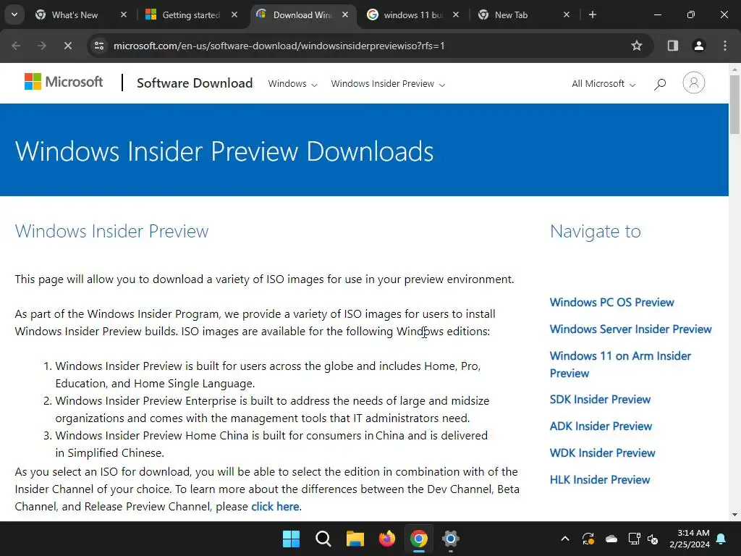Close the New Tab tab
Screen dimensions: 741x556
(x=567, y=14)
